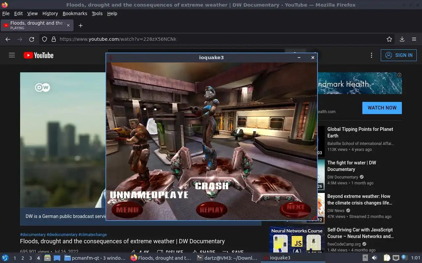
Task: Switch to dartz@VM3 terminal in taskbar
Action: point(227,258)
